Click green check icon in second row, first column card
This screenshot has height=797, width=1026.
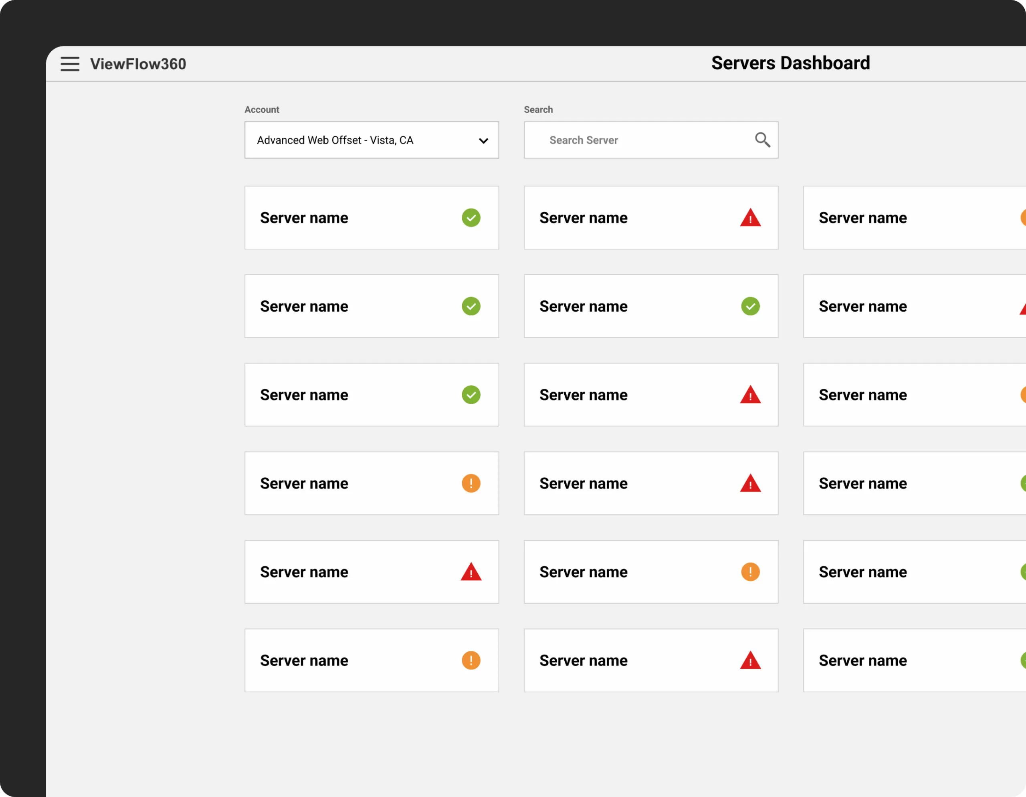(x=471, y=306)
